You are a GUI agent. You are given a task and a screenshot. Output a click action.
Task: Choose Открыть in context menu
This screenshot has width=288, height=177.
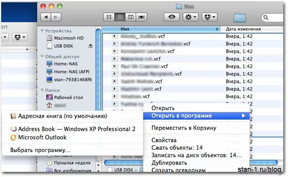pos(196,108)
